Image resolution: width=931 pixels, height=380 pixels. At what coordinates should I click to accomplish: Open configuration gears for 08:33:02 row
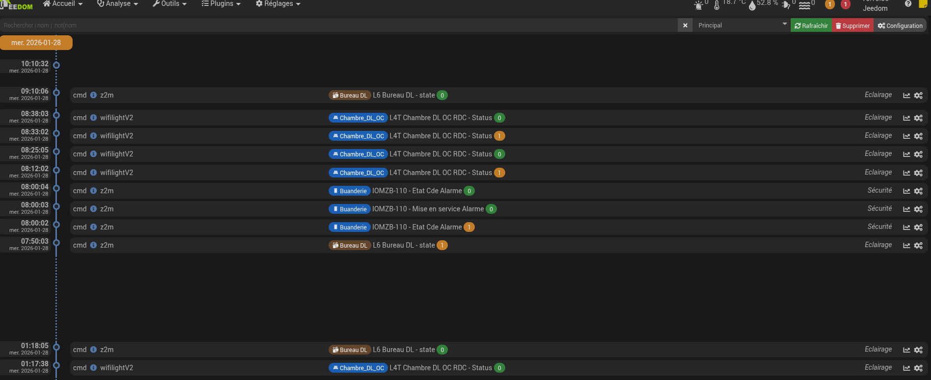coord(918,136)
